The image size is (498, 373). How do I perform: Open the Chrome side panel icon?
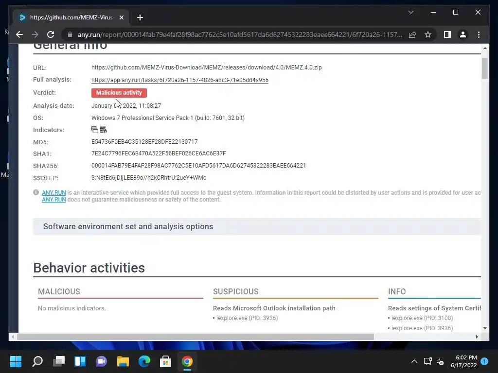click(x=447, y=34)
